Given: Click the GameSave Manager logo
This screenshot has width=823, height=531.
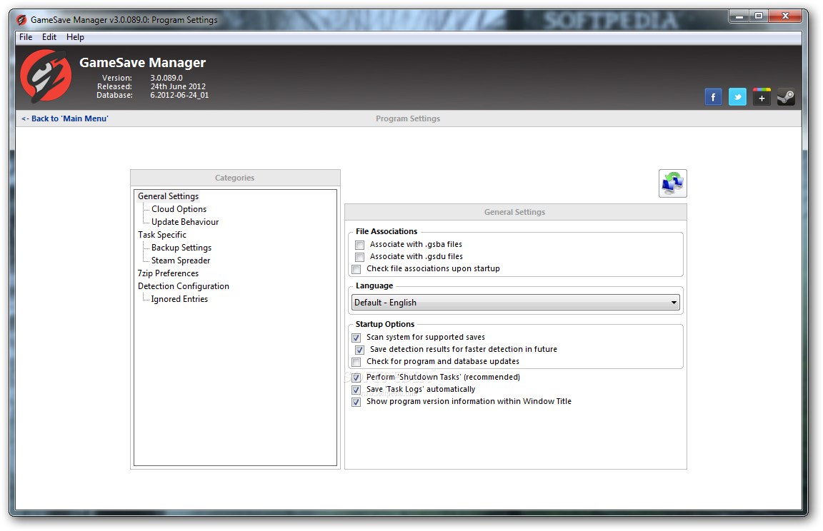Looking at the screenshot, I should [x=46, y=76].
